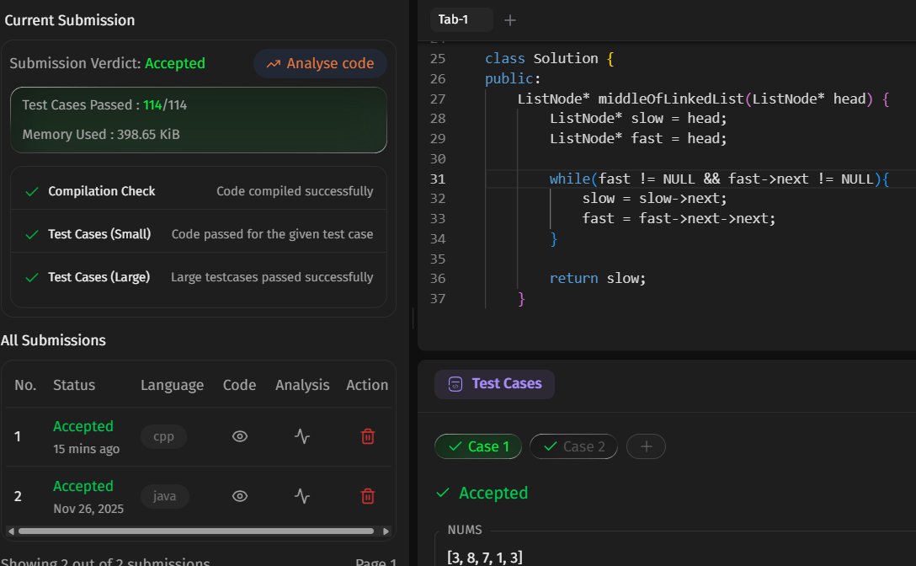Click the Test Cases (Small) row
The image size is (916, 566).
pos(199,234)
